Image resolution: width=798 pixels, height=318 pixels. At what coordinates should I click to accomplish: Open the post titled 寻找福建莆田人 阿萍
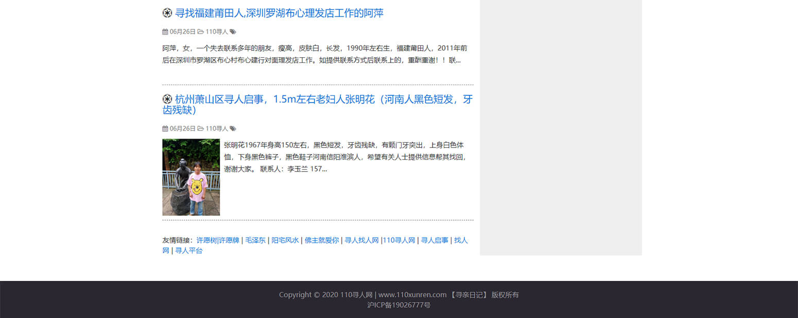[x=279, y=13]
